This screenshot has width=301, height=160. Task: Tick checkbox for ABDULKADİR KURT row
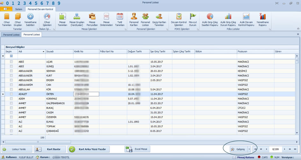(x=11, y=76)
